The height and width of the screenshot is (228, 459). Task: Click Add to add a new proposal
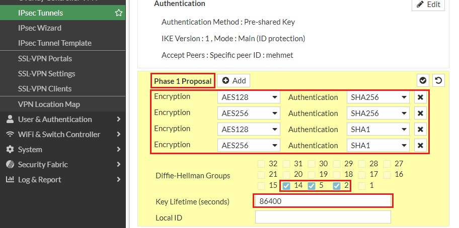(234, 81)
